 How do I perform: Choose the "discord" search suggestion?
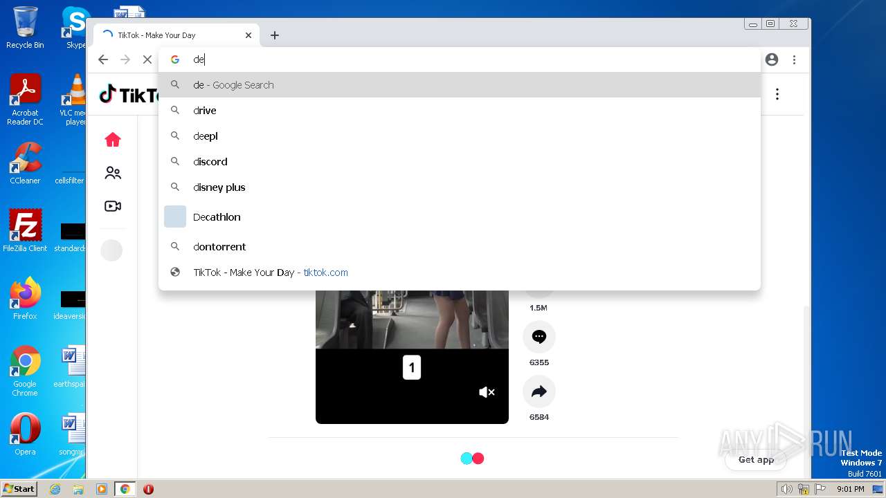click(x=460, y=162)
